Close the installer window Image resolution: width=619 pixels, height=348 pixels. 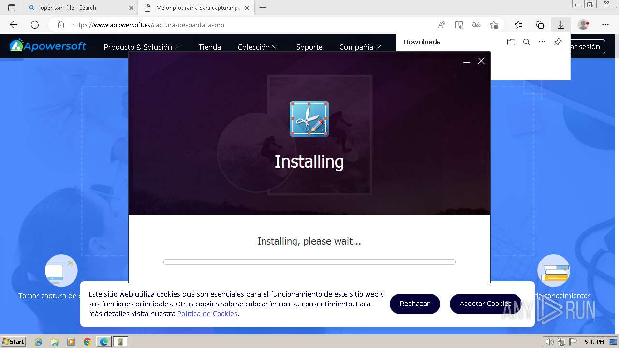click(x=481, y=61)
